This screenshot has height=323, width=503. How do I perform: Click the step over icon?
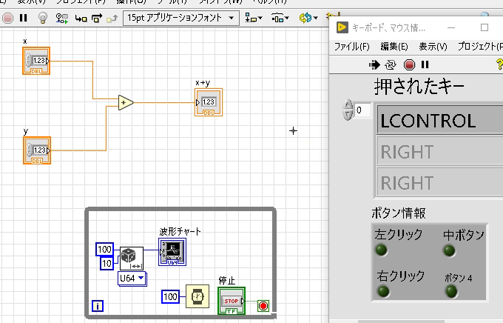point(97,18)
